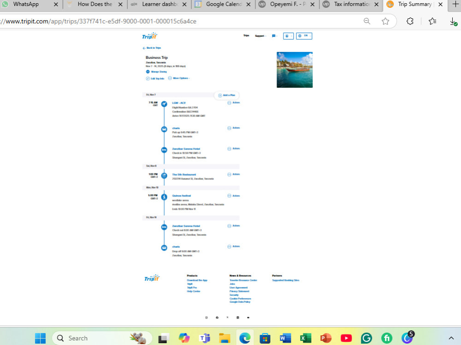This screenshot has height=345, width=461.
Task: Click Help Center footer link
Action: pyautogui.click(x=194, y=291)
